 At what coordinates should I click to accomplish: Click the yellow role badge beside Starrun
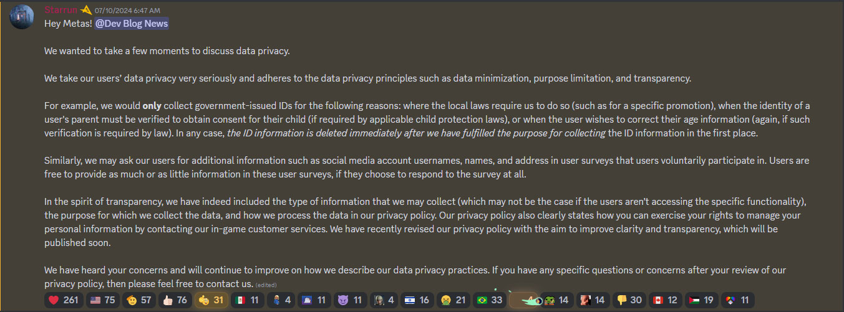85,9
